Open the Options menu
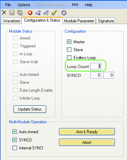The image size is (127, 160). pyautogui.click(x=24, y=5)
